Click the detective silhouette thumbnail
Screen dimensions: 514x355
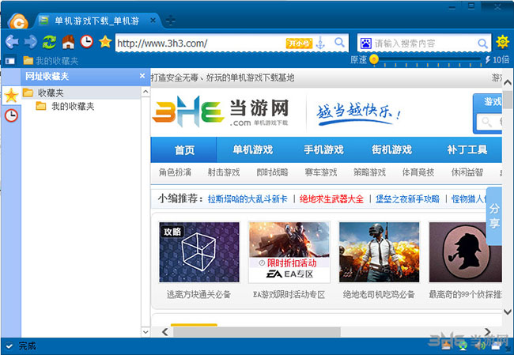[466, 251]
